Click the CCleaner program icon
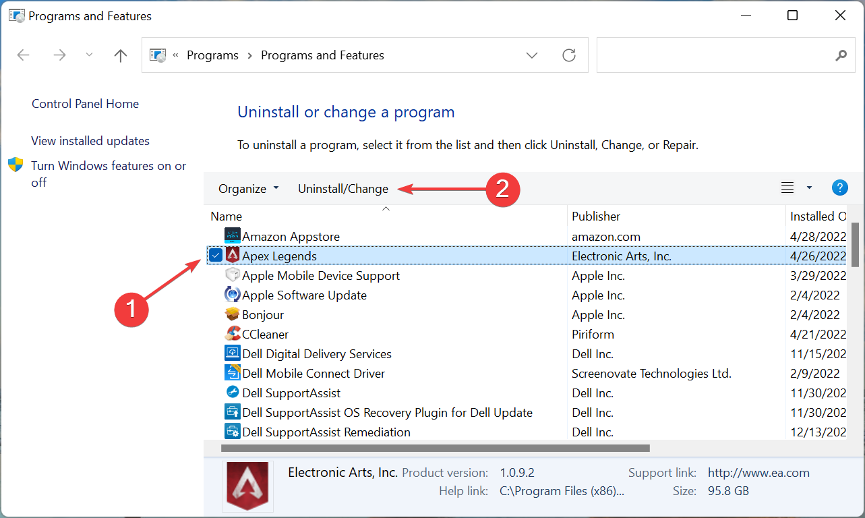The width and height of the screenshot is (865, 518). [x=233, y=335]
